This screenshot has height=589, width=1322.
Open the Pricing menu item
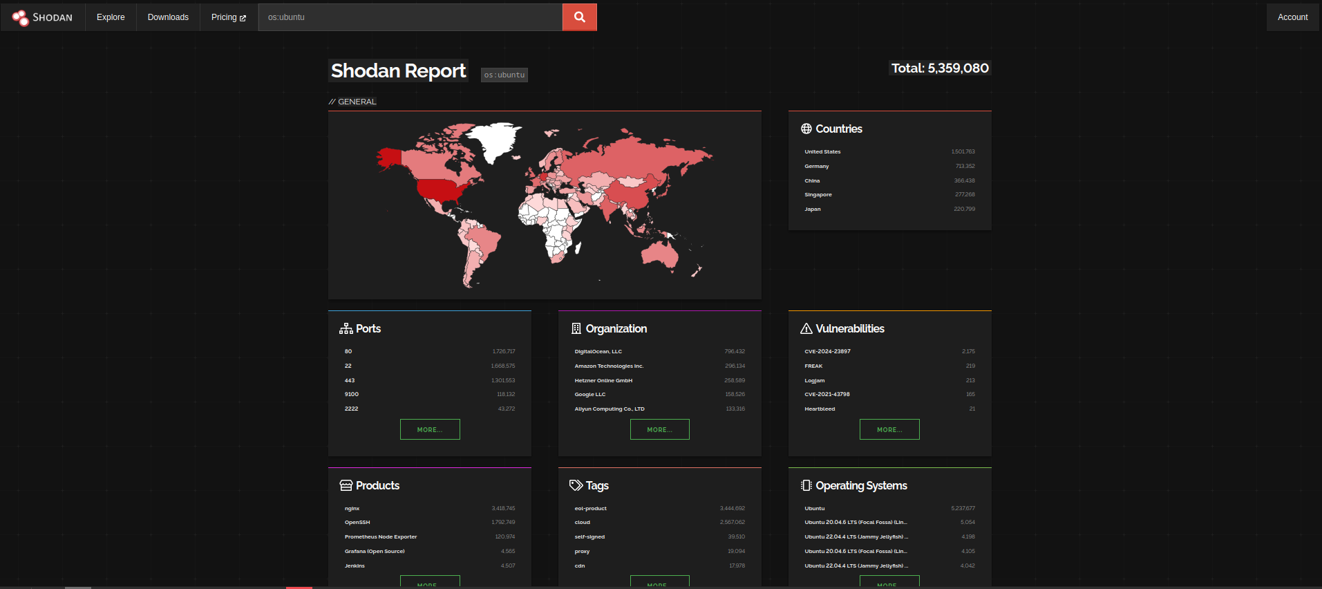[229, 17]
